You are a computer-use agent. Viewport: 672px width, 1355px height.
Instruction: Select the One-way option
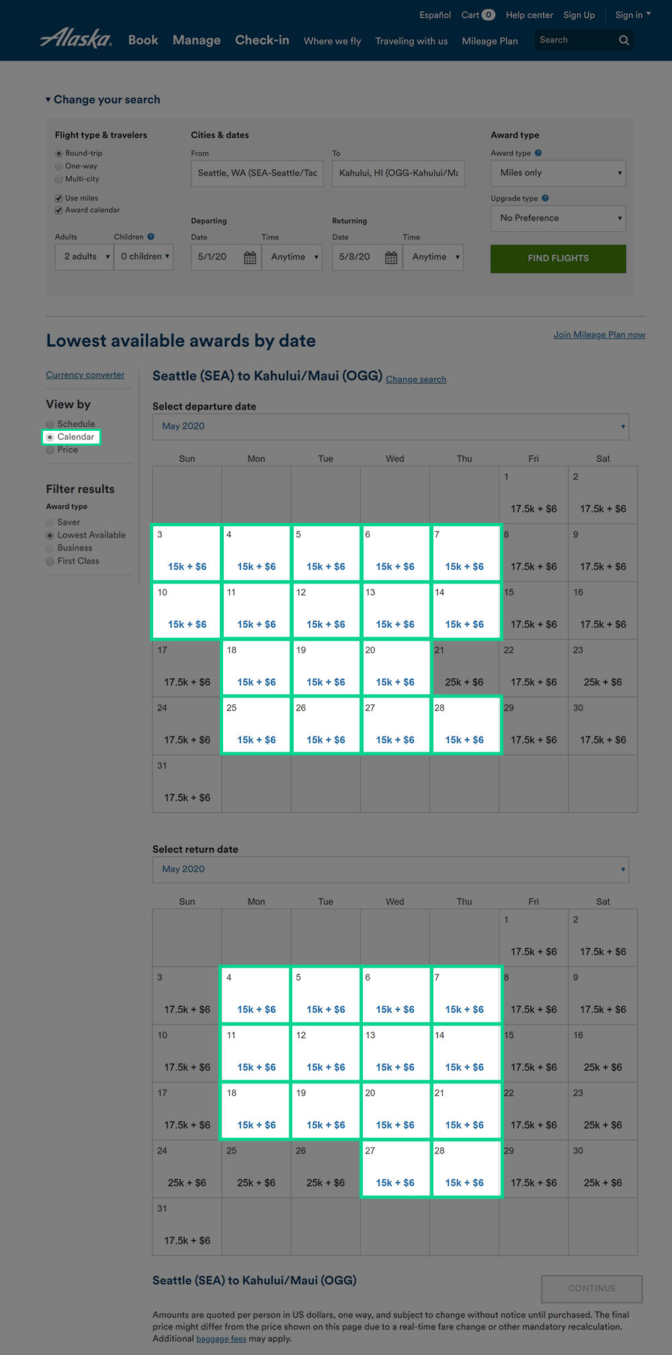pos(59,166)
